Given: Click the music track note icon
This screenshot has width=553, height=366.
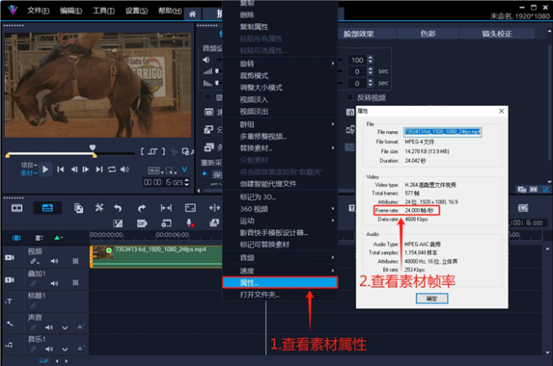Looking at the screenshot, I should (x=9, y=345).
